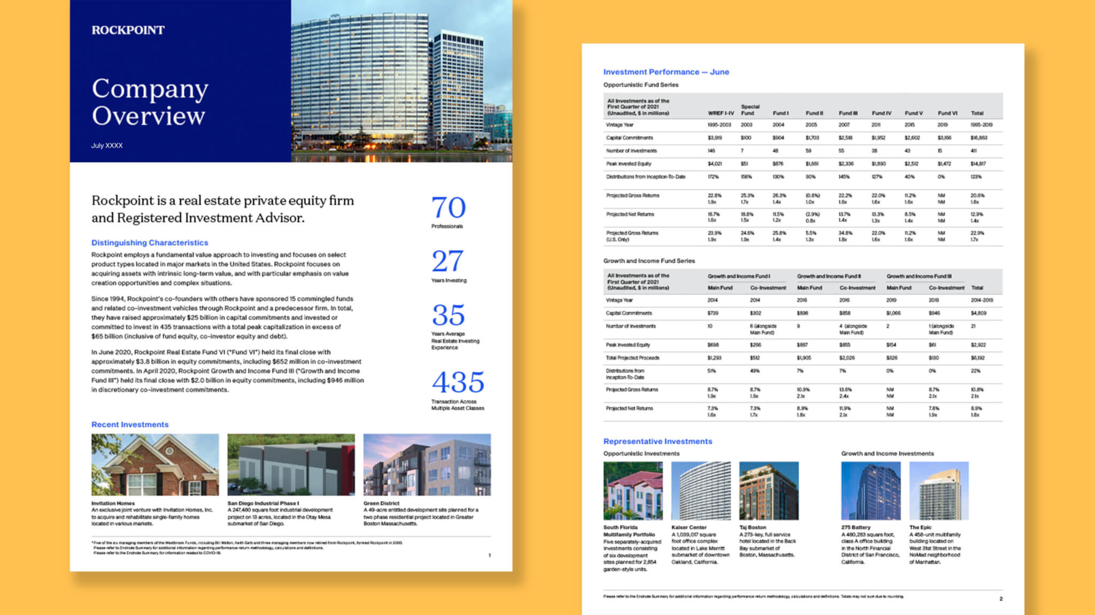Click the Company Overview title
Image resolution: width=1095 pixels, height=615 pixels.
[150, 101]
